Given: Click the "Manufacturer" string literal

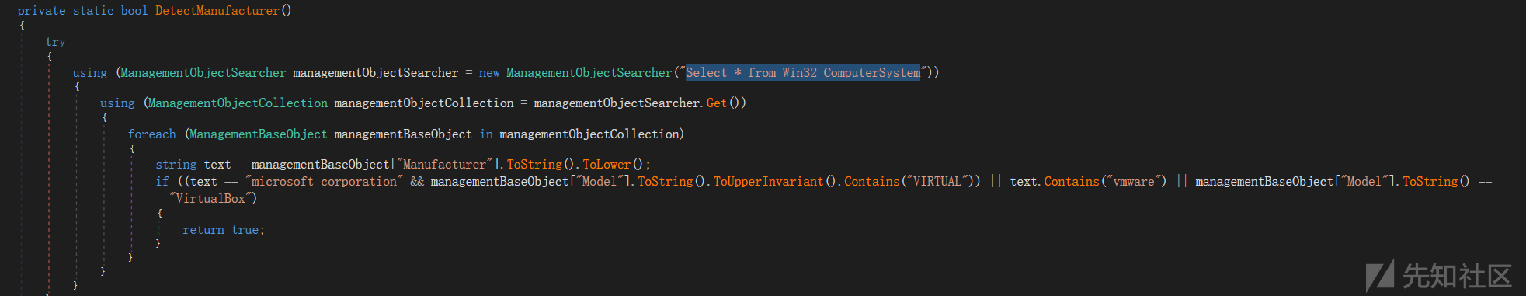Looking at the screenshot, I should [445, 164].
